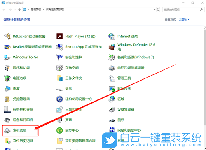
Task: Refresh the control panel view
Action: (158, 9)
